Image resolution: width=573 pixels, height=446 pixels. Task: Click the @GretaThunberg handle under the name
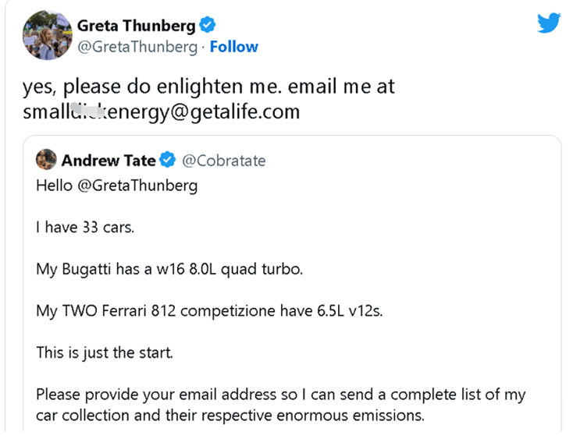pos(137,47)
